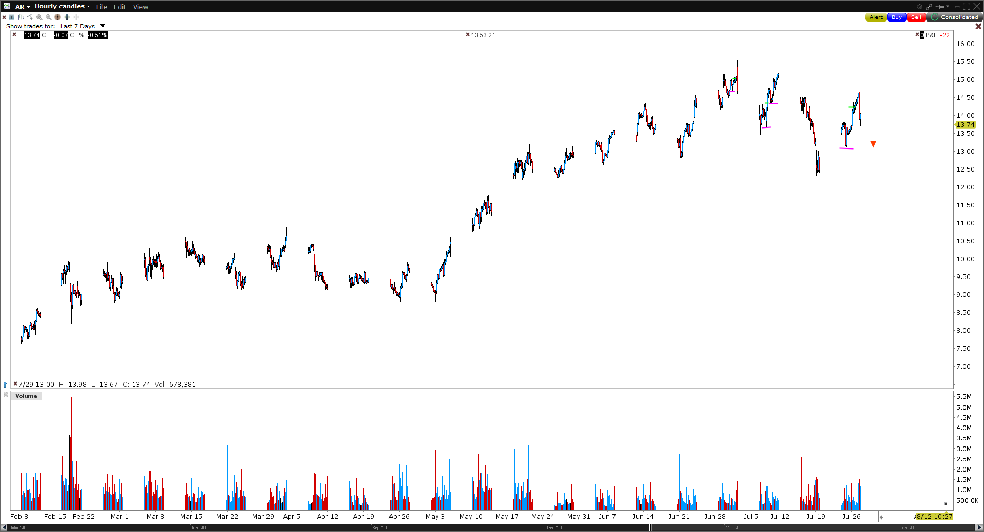Click the Vol: 678,381 readout
This screenshot has height=532, width=984.
coord(175,384)
